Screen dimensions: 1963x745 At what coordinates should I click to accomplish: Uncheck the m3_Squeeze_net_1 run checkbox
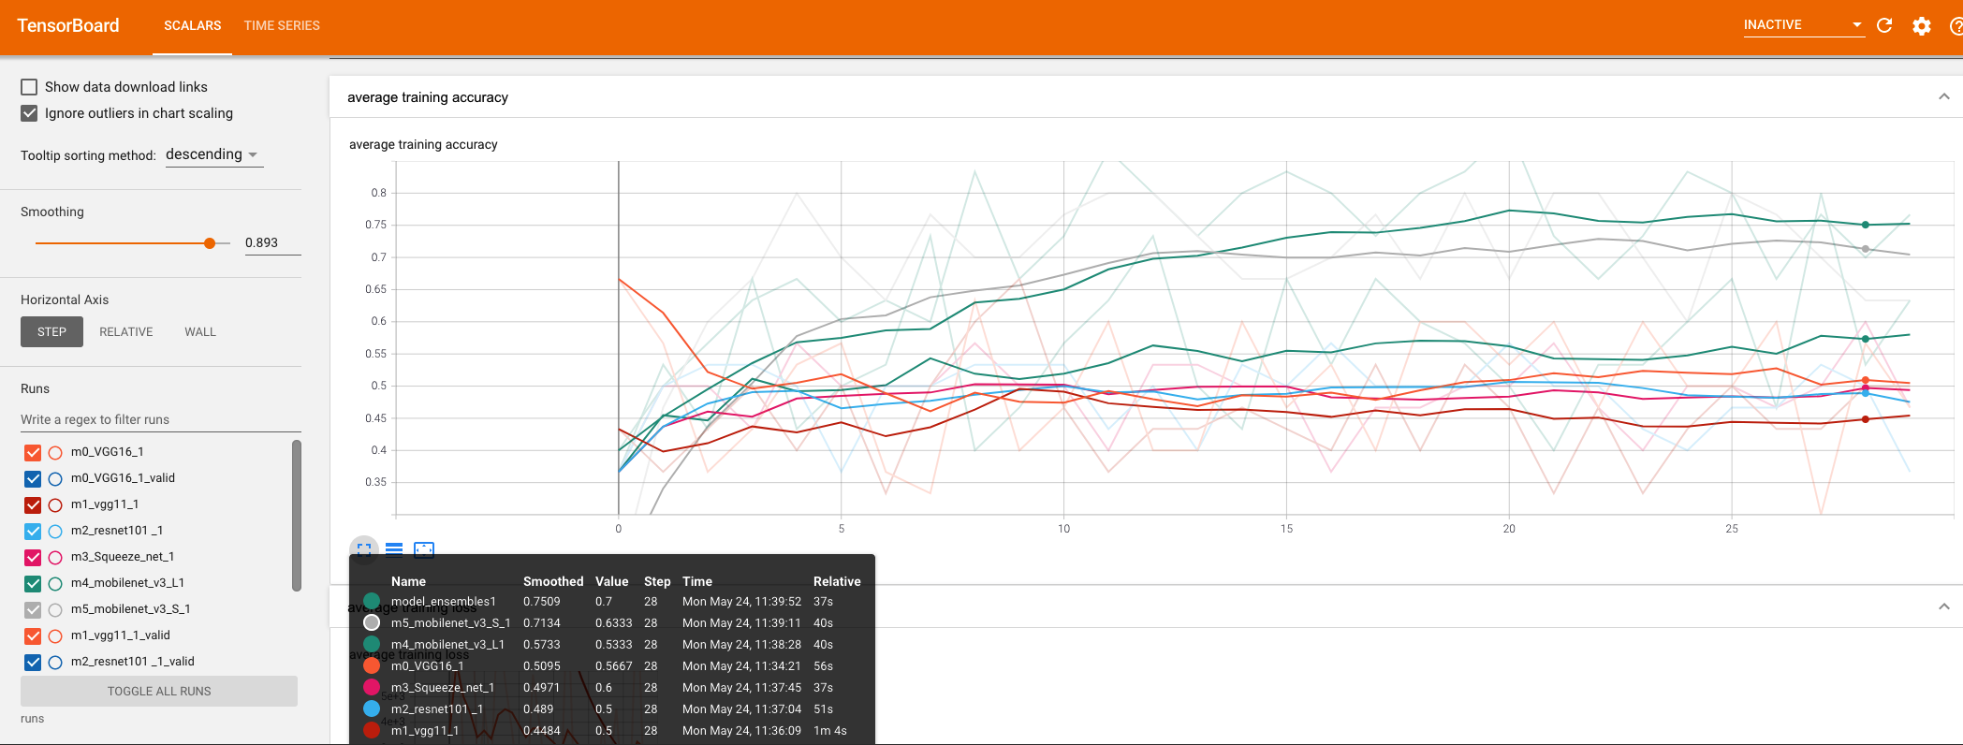click(x=33, y=558)
